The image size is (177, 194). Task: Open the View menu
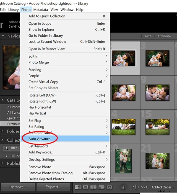(x=54, y=10)
